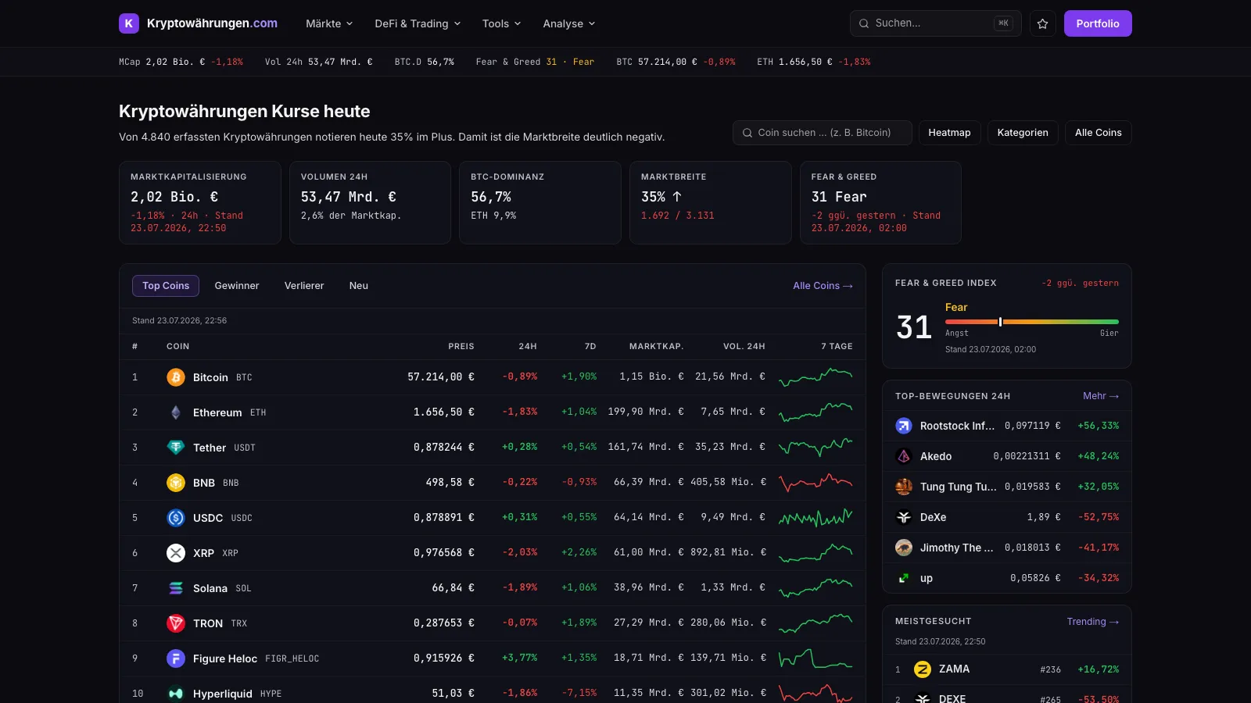Viewport: 1251px width, 703px height.
Task: Follow the Mehr link in Top-Bewegungen
Action: point(1101,396)
